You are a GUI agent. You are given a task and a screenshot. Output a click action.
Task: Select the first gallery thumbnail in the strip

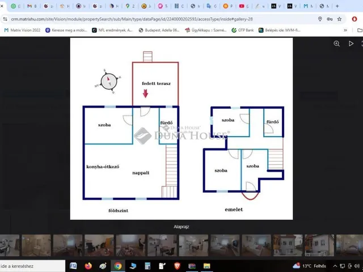click(10, 245)
